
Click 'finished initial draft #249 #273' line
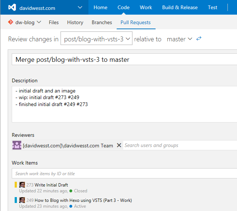click(52, 104)
